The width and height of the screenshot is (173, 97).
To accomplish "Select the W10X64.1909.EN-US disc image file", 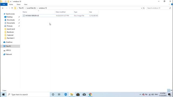I will (60, 16).
